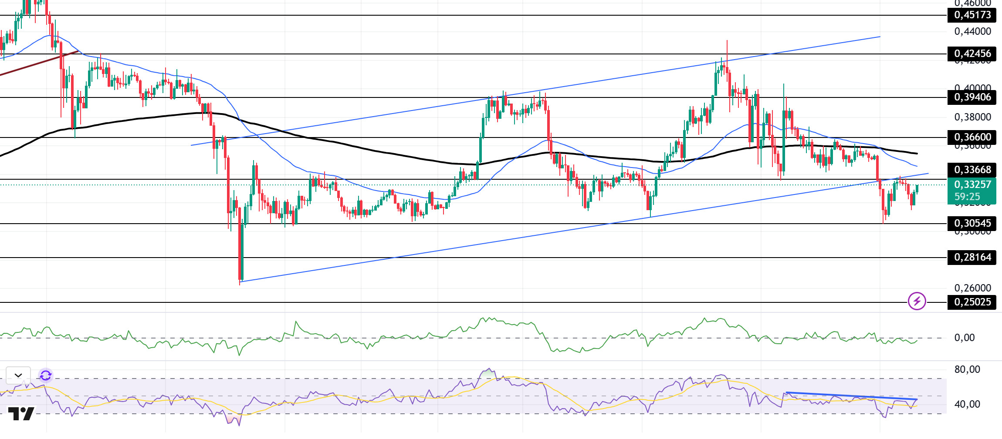Click the purple circular refresh icon
The image size is (1002, 439).
tap(46, 375)
